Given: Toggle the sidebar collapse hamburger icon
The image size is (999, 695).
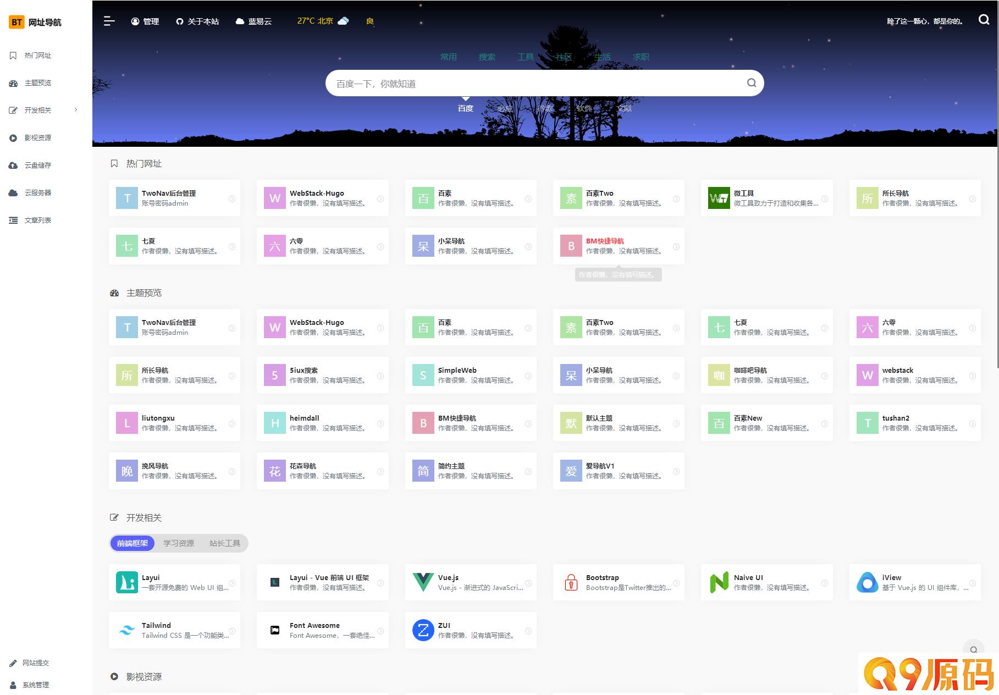Looking at the screenshot, I should point(109,21).
